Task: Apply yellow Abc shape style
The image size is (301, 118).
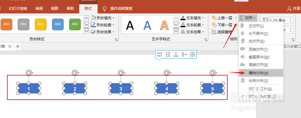Action: 41,24
